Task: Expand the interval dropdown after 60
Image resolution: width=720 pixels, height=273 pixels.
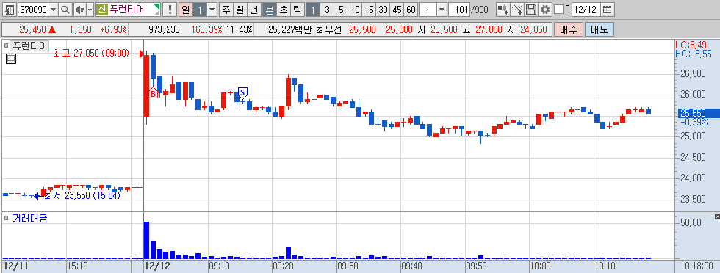Action: click(x=442, y=10)
